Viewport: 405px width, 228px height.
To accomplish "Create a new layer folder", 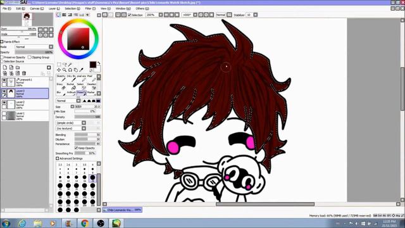I will click(x=18, y=68).
